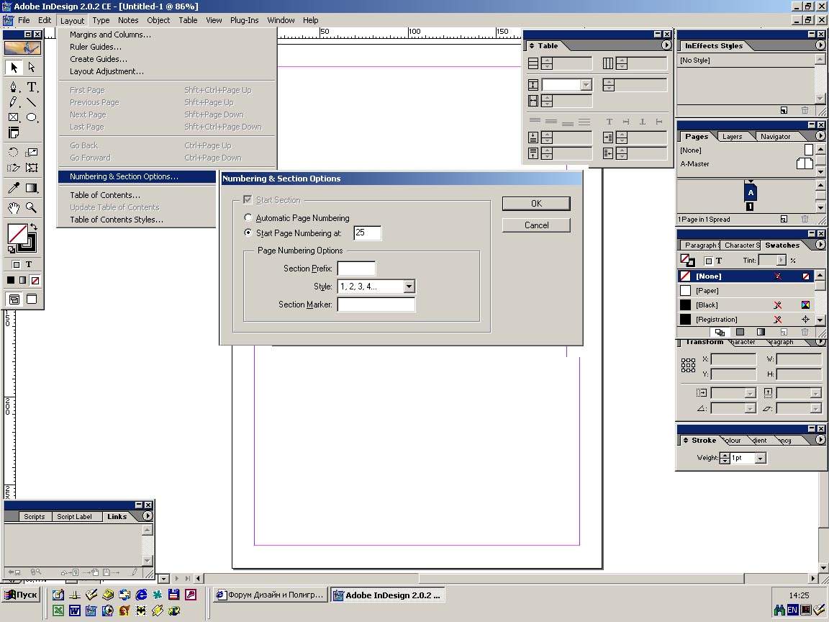The image size is (829, 622).
Task: Click the Windows Start (Пуск) button
Action: pos(21,595)
